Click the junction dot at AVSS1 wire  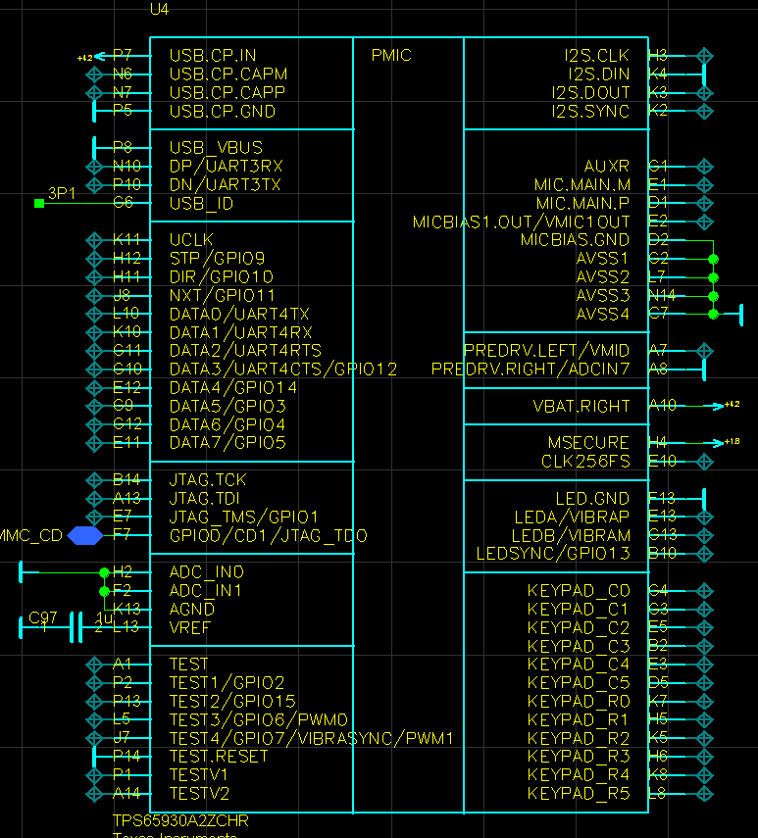[713, 259]
